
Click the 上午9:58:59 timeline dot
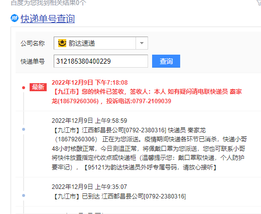click(x=24, y=129)
